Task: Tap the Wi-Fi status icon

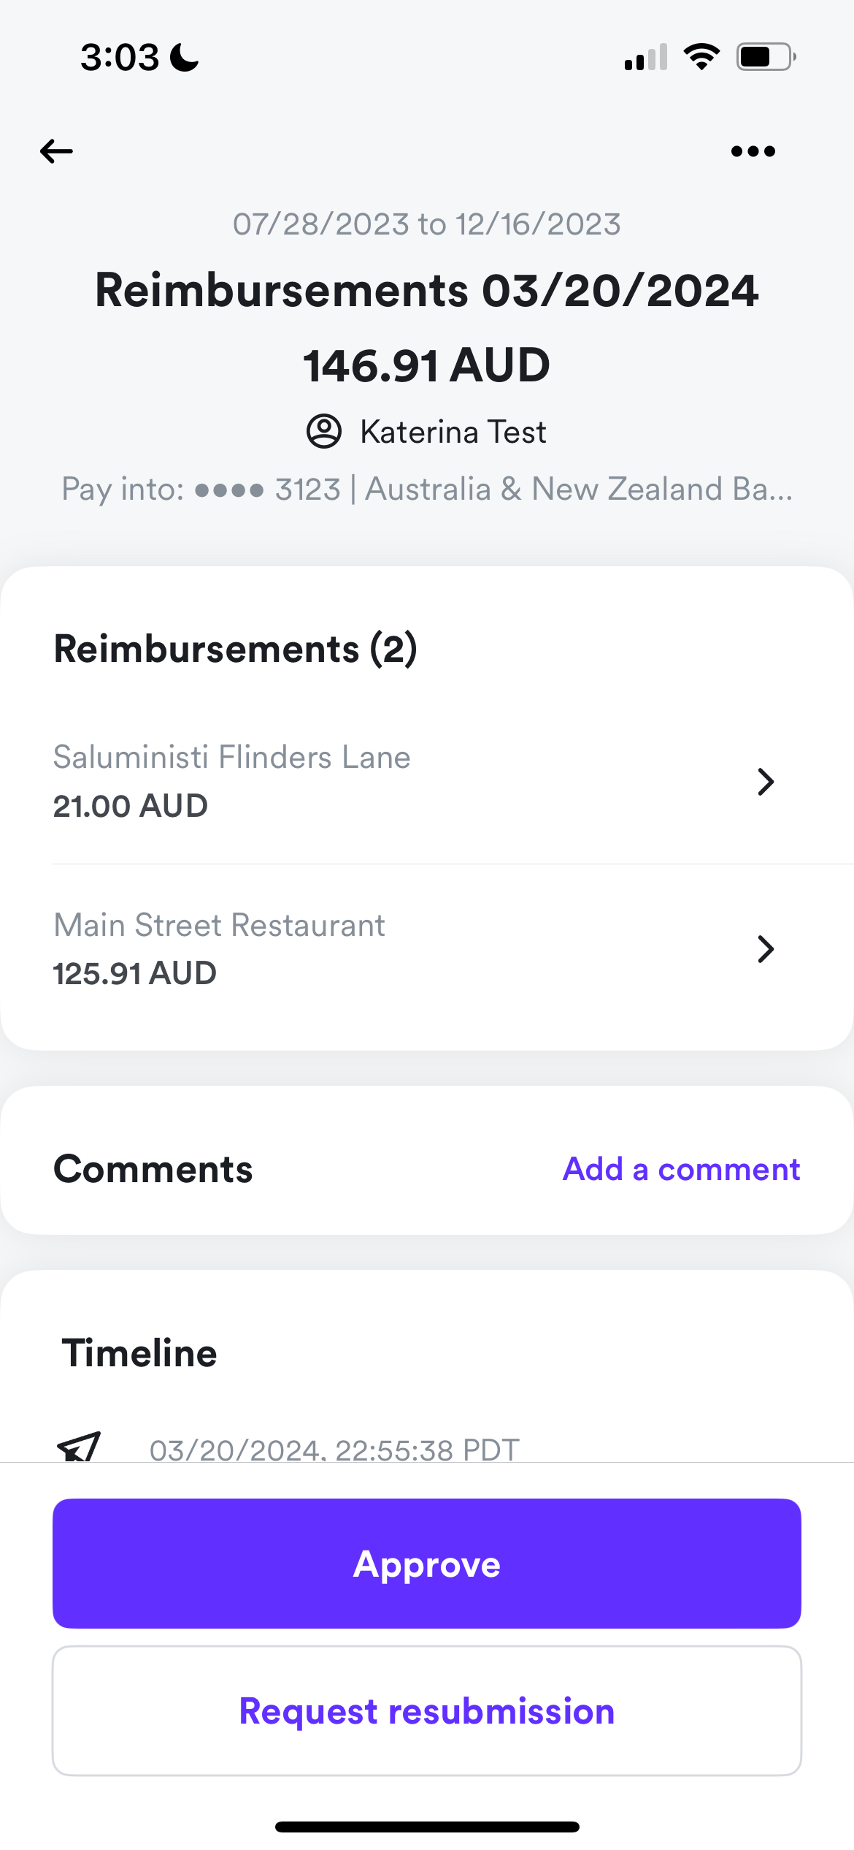Action: tap(701, 57)
